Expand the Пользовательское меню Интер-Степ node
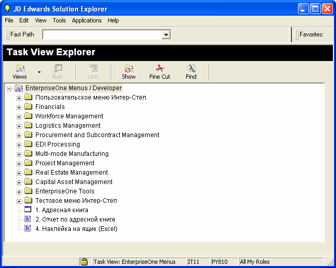336x268 pixels. 19,98
